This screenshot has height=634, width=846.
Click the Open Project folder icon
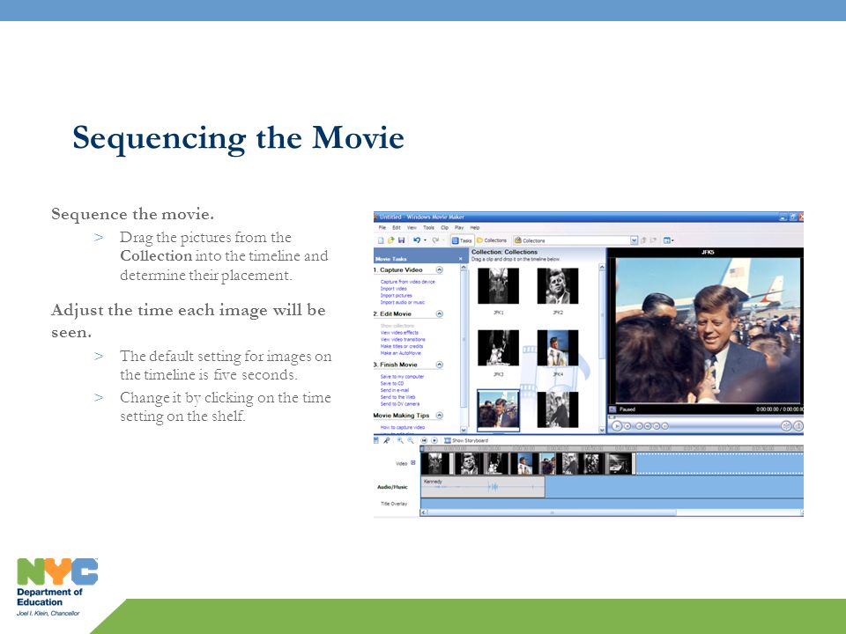point(390,240)
